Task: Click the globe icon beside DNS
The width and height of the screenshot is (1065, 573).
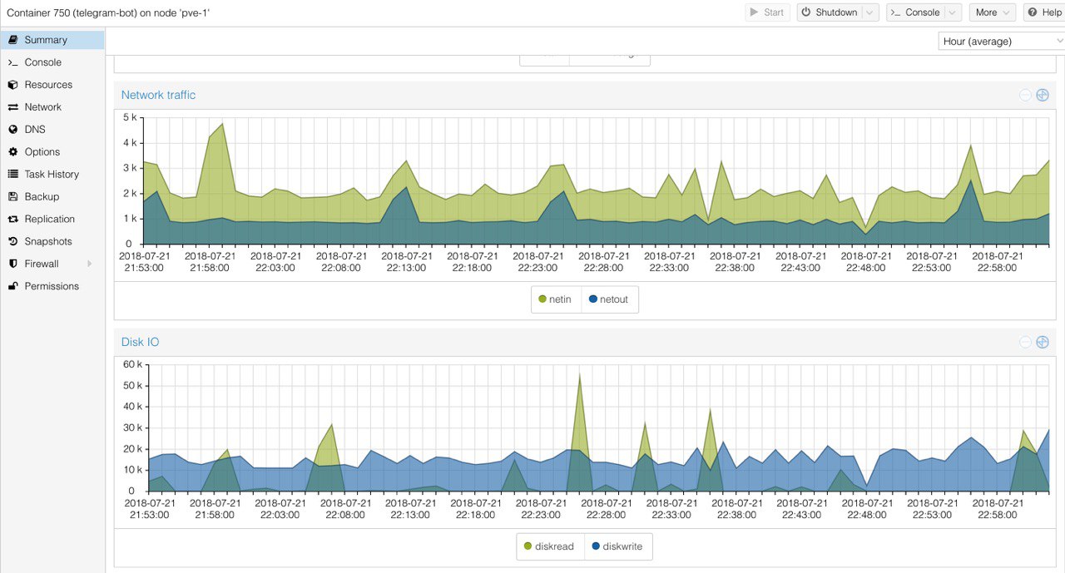Action: pos(12,130)
